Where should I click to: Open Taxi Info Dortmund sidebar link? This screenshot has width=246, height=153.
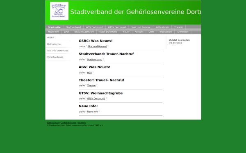pos(58,51)
